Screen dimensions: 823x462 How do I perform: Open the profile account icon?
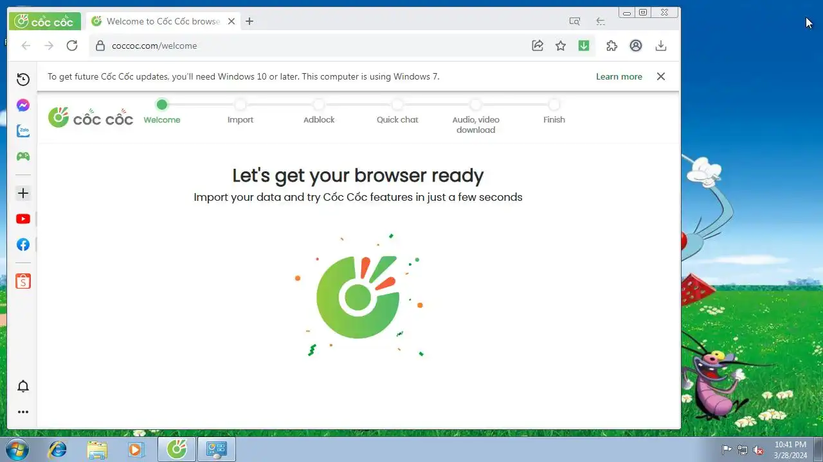tap(636, 46)
